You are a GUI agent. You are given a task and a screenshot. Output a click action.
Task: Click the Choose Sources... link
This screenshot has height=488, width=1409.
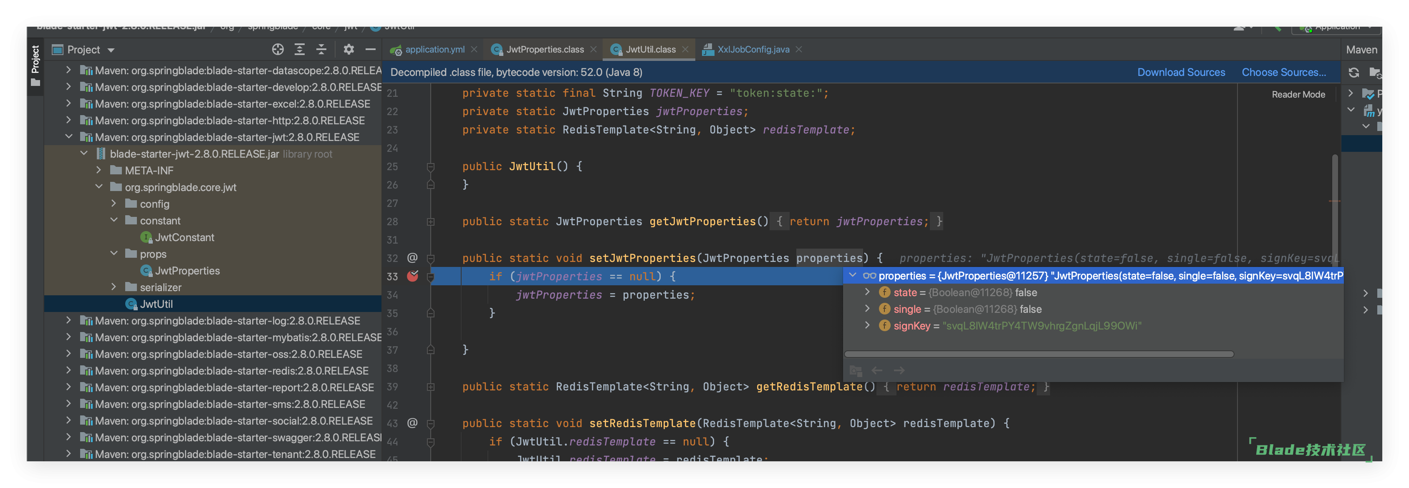click(1284, 72)
